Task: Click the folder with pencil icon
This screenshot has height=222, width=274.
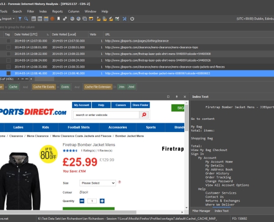Action: pos(111,19)
